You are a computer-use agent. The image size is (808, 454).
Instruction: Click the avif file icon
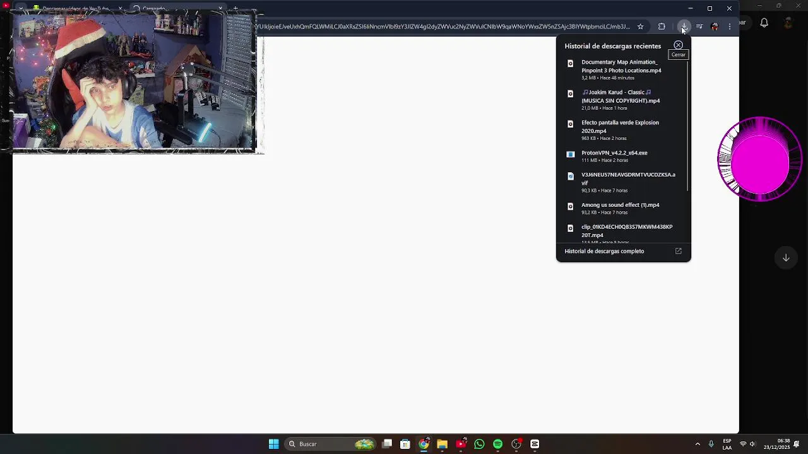coord(571,176)
